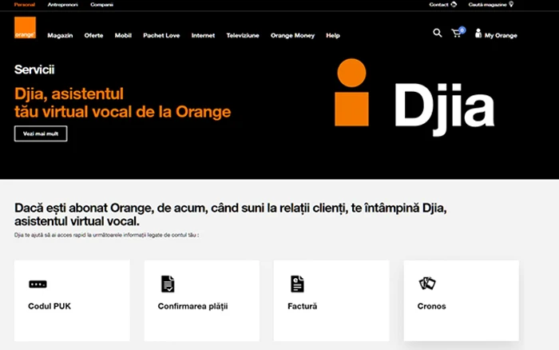The height and width of the screenshot is (350, 559).
Task: Open the Oferte menu
Action: [93, 35]
